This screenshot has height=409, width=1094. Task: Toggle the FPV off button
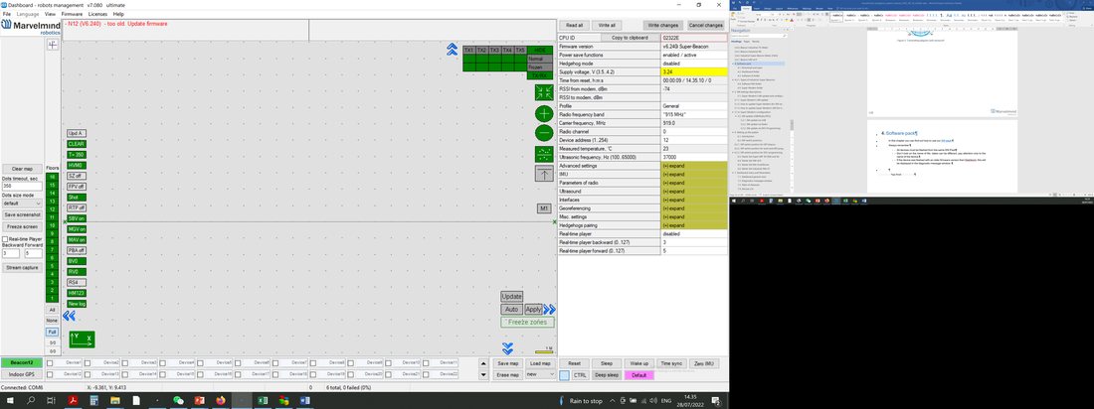coord(76,187)
